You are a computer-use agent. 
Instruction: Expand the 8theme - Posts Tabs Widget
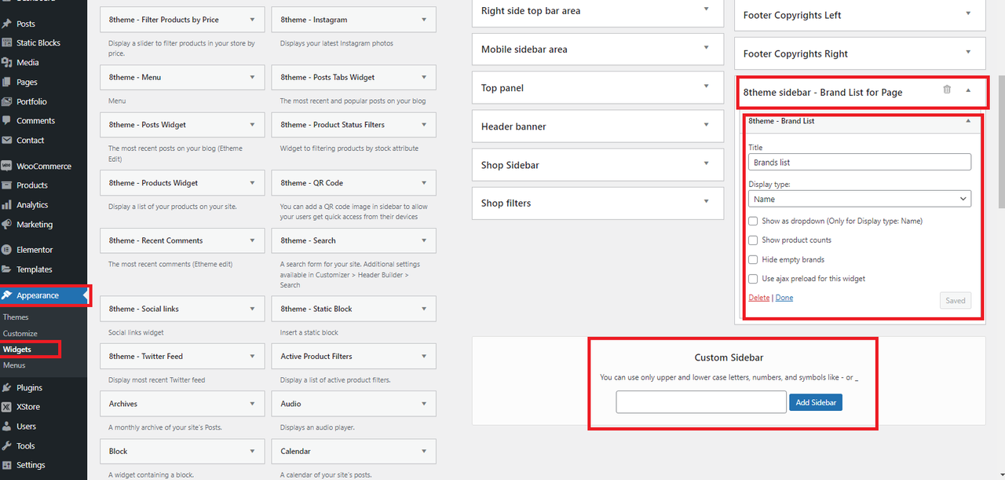coord(424,78)
